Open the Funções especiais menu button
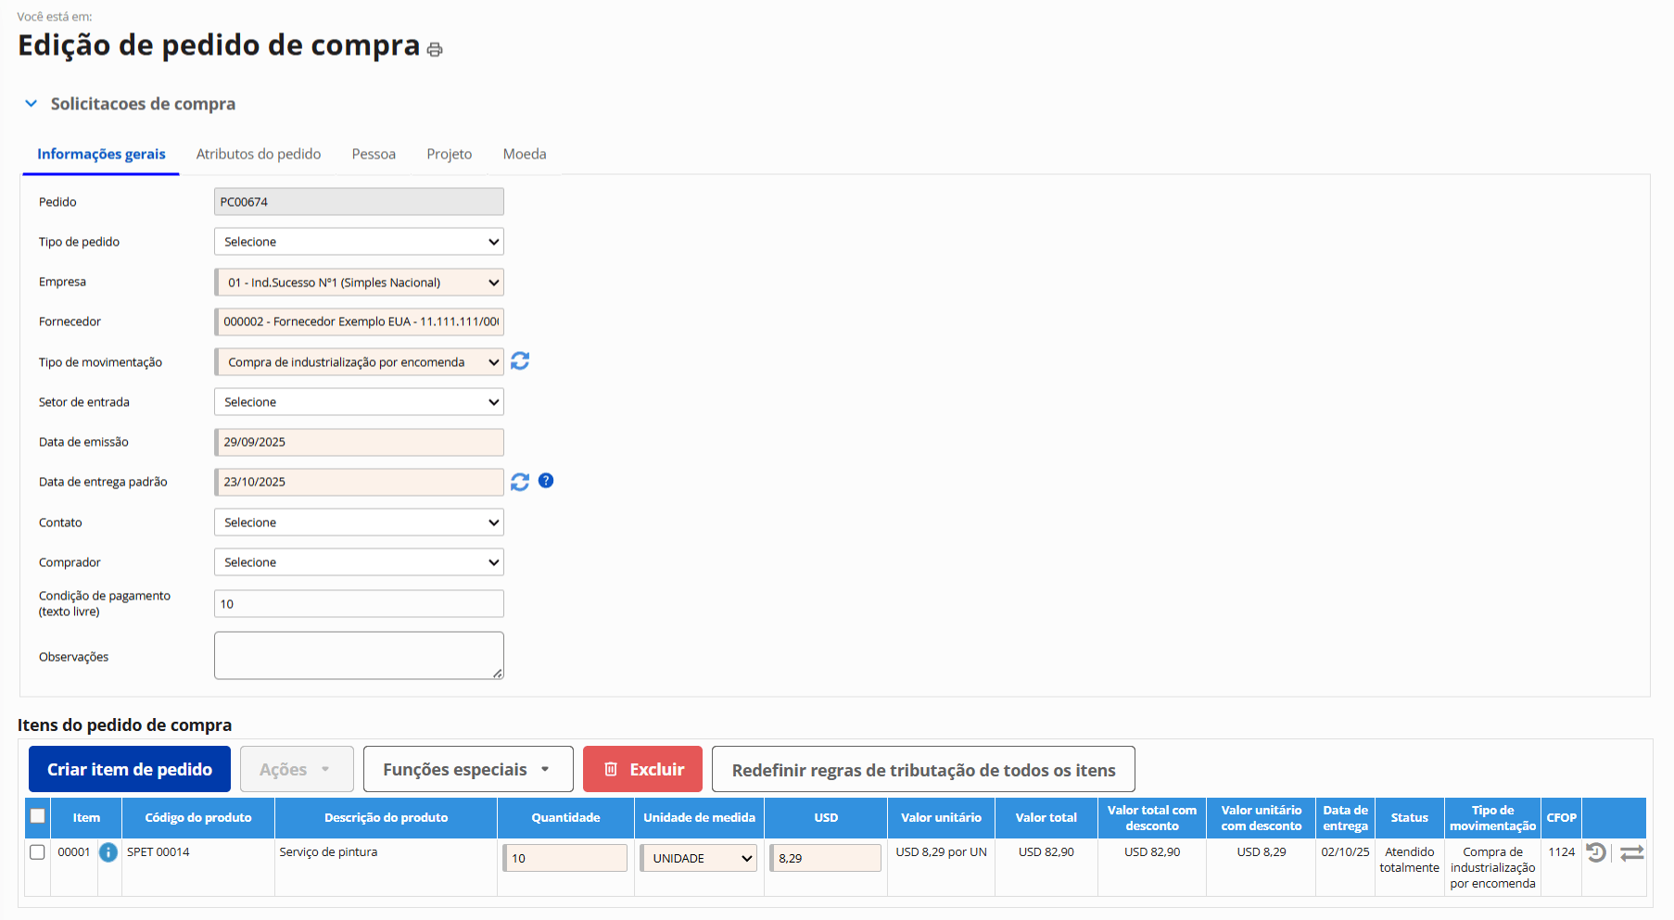This screenshot has height=920, width=1674. [x=467, y=770]
